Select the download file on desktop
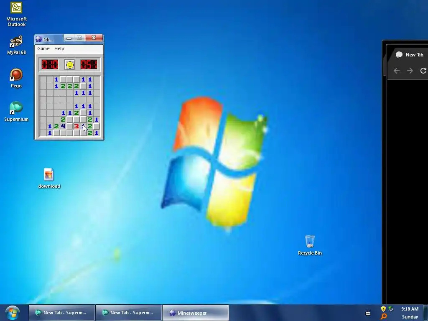 click(49, 178)
